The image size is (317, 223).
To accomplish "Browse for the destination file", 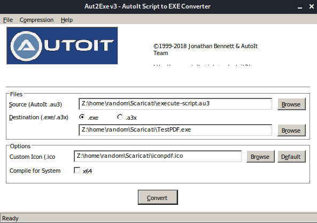I will point(291,130).
